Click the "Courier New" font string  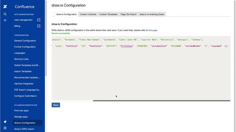pos(149,40)
